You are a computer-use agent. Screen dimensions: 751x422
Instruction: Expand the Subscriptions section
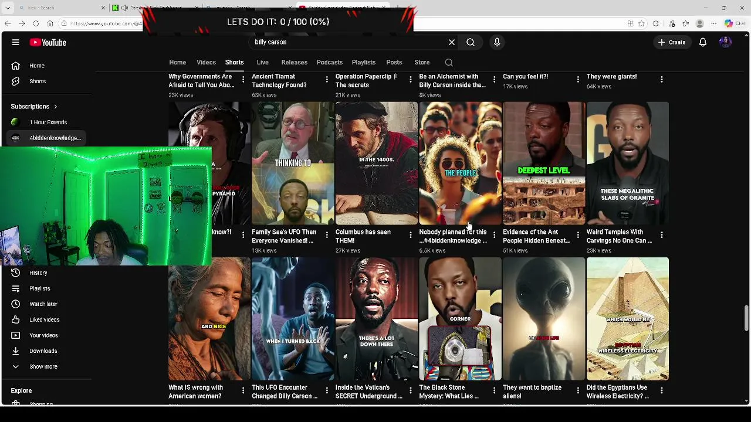tap(34, 107)
